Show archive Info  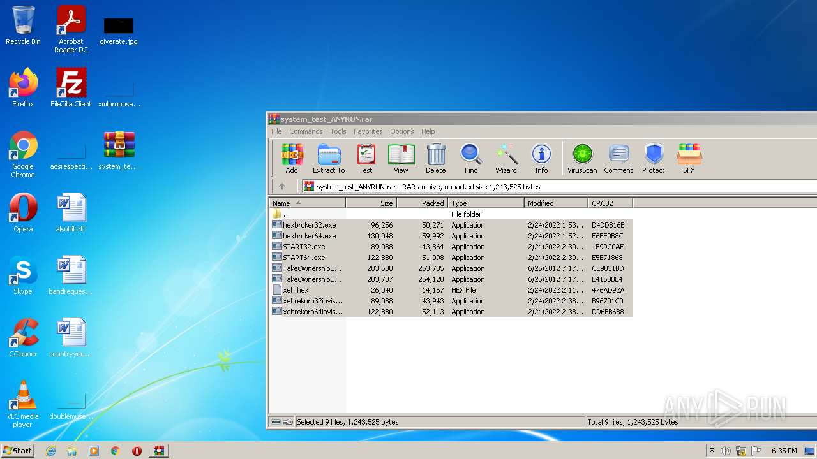click(541, 158)
